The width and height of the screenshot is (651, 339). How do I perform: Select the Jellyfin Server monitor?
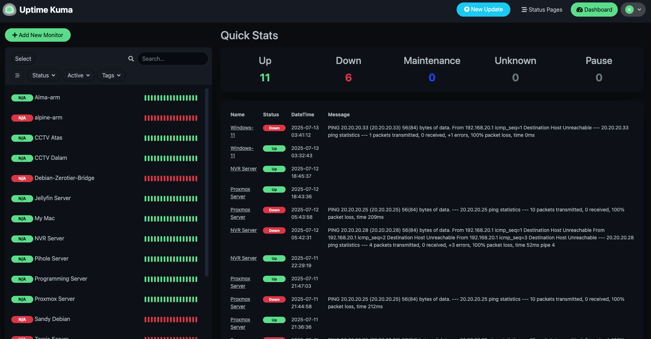coord(105,198)
